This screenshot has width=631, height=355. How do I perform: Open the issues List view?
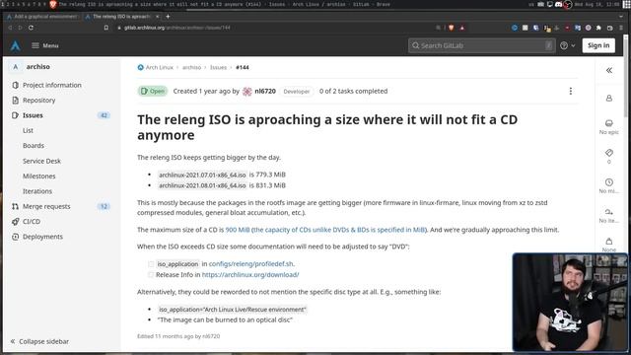pyautogui.click(x=28, y=130)
